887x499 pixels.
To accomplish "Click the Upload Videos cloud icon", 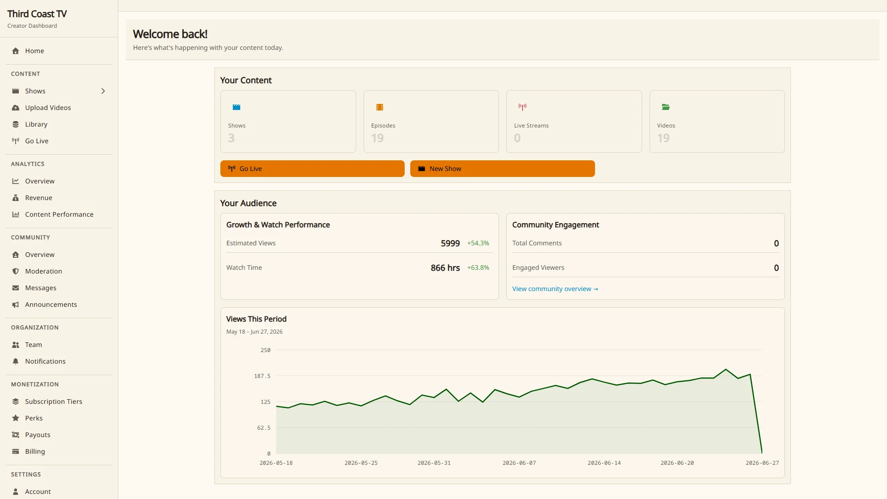I will [16, 108].
